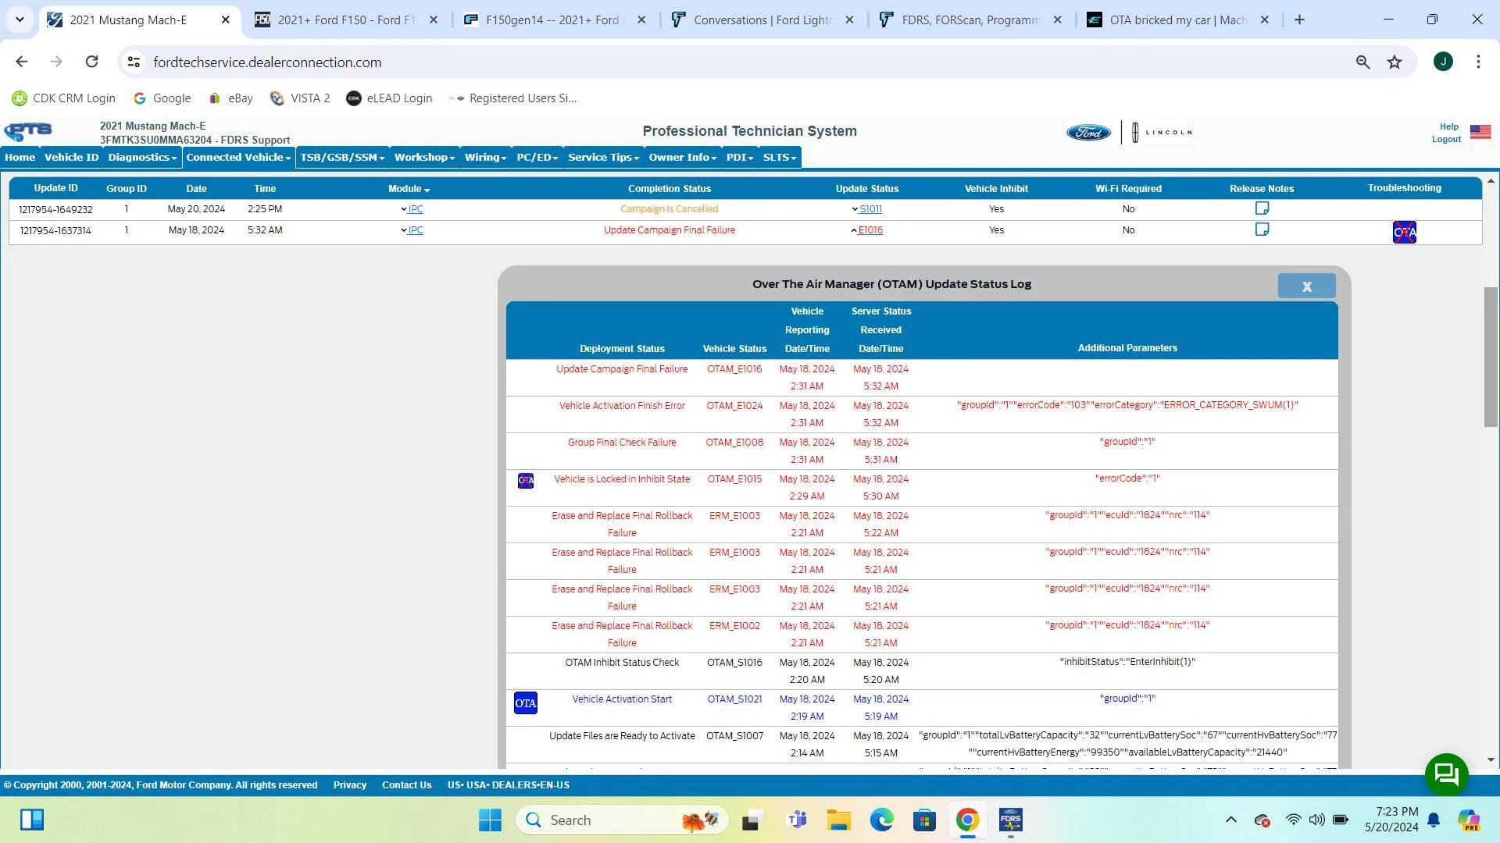Click the zoom magnifier icon in address bar
Screen dimensions: 1500x843
point(1362,62)
